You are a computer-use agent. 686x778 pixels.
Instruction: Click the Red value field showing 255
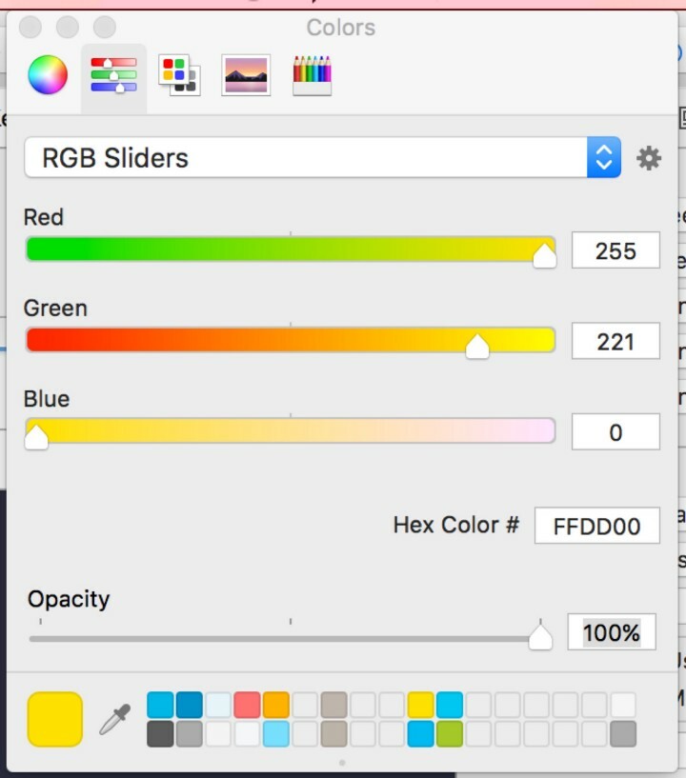tap(615, 250)
